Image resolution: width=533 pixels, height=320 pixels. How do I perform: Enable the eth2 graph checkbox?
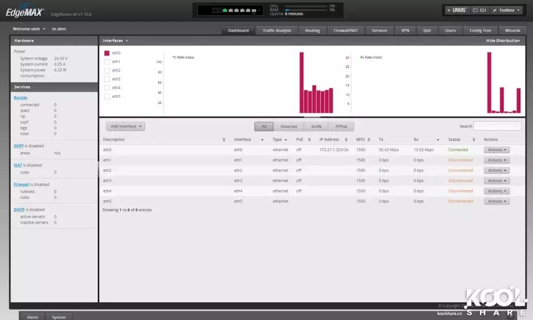107,70
